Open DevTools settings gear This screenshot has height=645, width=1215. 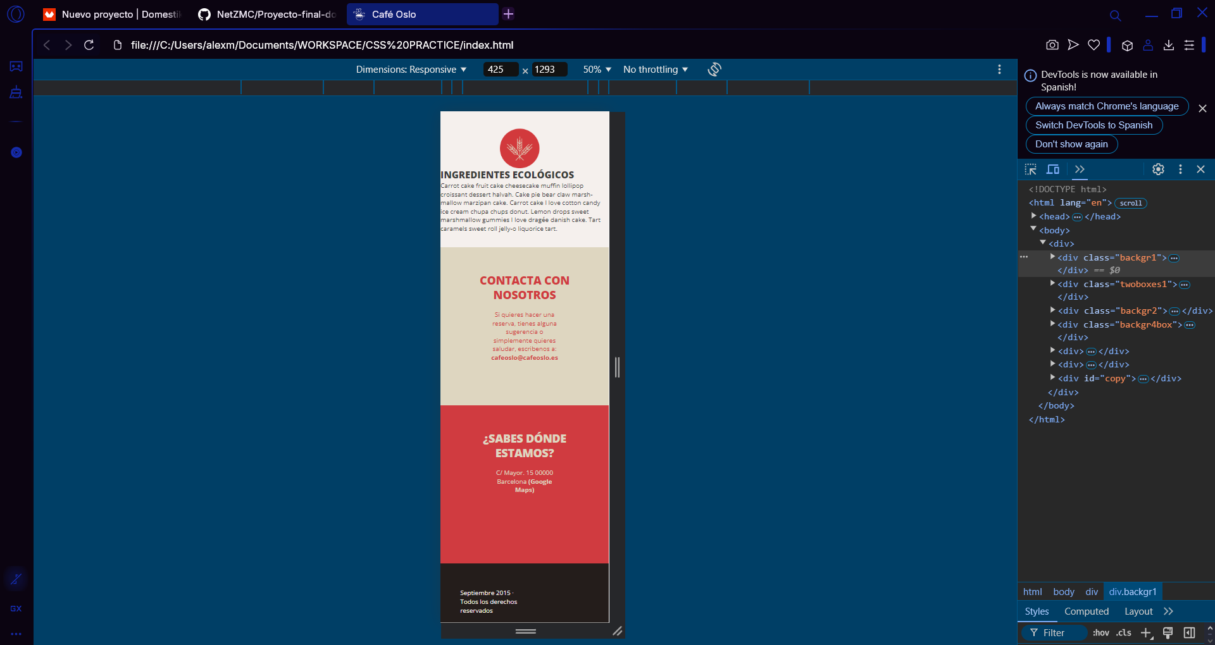click(x=1158, y=169)
